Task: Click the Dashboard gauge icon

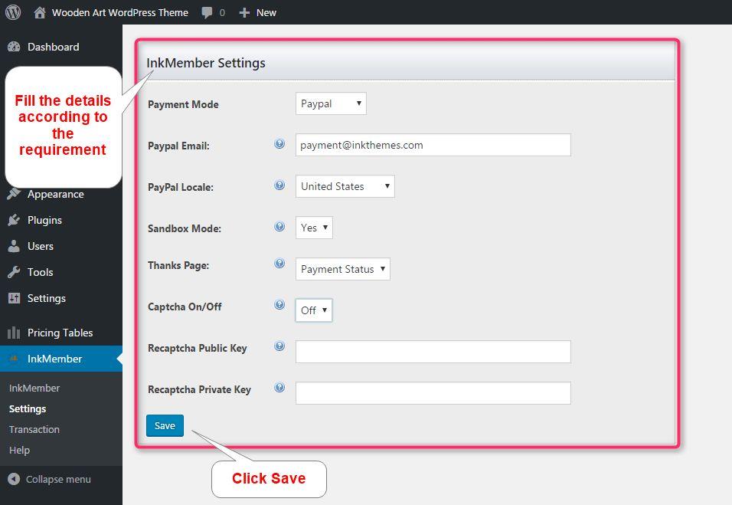Action: [14, 47]
